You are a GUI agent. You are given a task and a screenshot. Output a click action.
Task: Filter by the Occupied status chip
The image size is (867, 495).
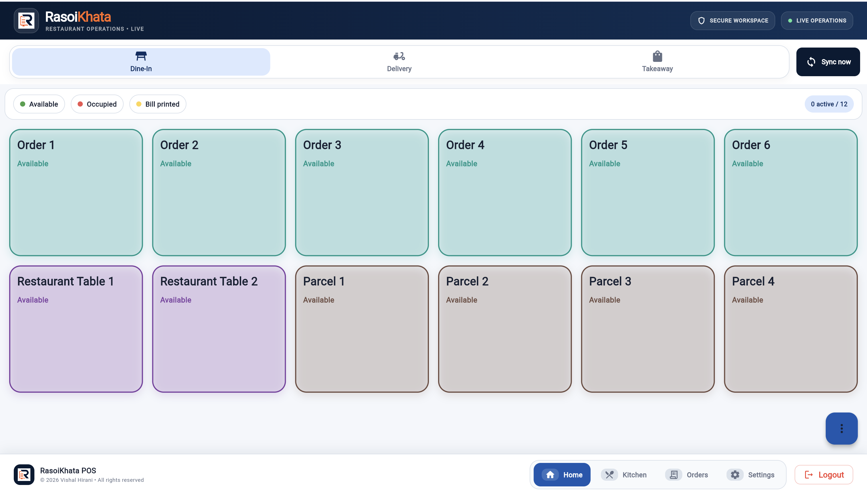(97, 104)
